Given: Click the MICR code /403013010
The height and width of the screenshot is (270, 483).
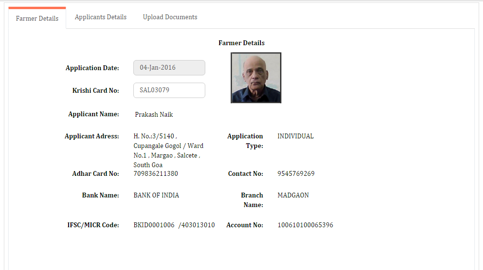Looking at the screenshot, I should 197,225.
